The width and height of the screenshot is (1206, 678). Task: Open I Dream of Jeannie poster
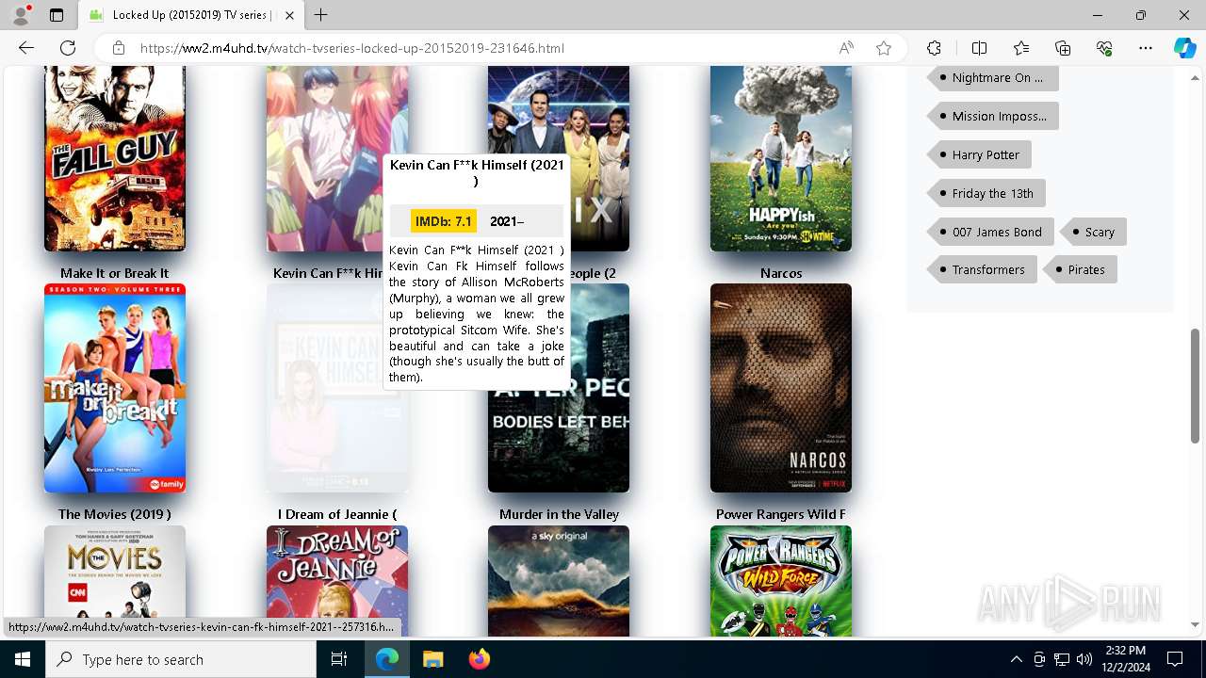pyautogui.click(x=337, y=581)
